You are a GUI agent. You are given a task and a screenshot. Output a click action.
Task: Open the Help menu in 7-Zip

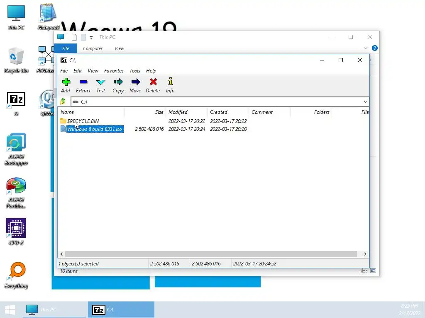coord(151,70)
